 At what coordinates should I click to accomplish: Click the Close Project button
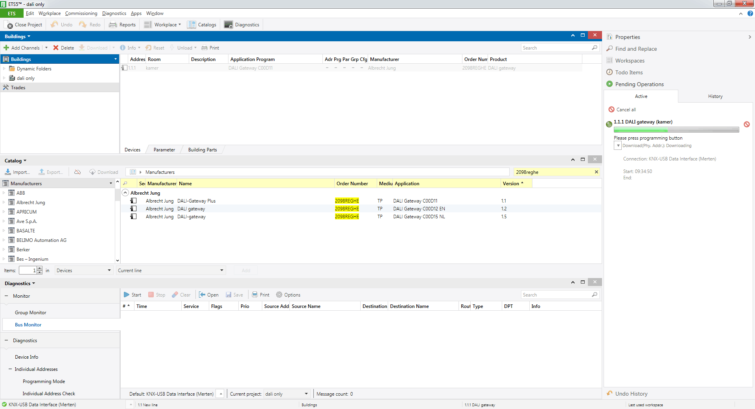[24, 25]
